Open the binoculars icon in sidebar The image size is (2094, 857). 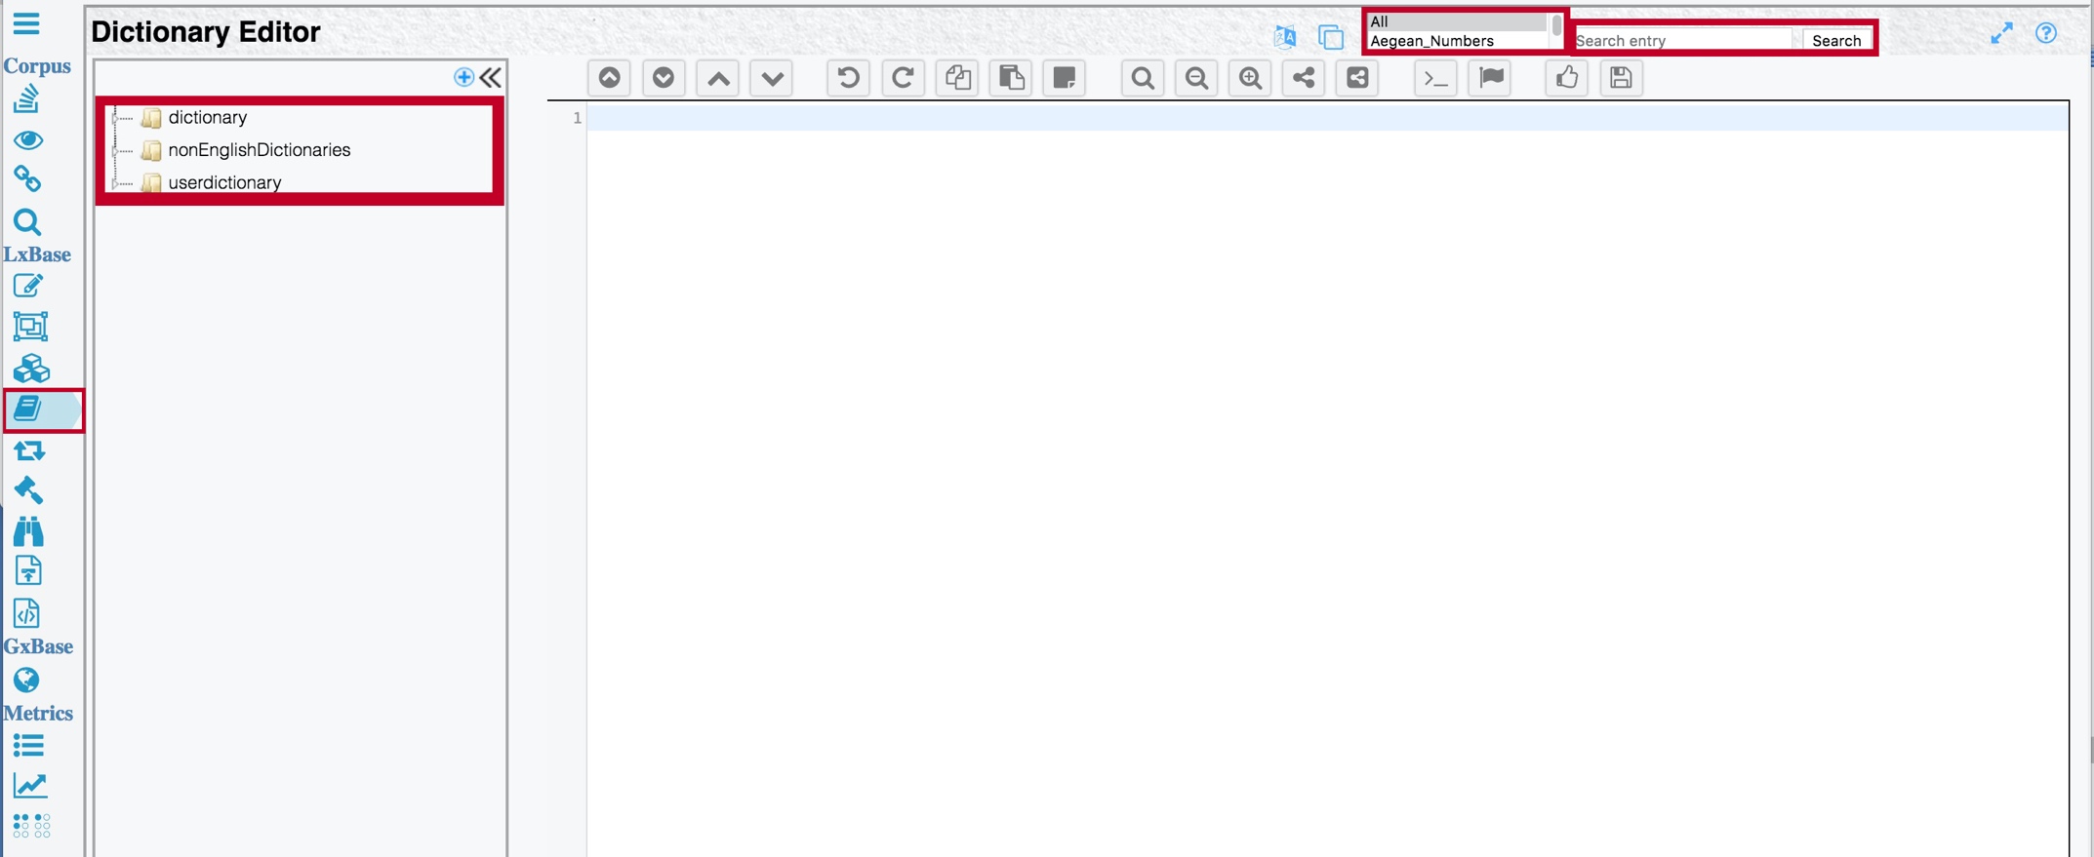click(x=28, y=531)
